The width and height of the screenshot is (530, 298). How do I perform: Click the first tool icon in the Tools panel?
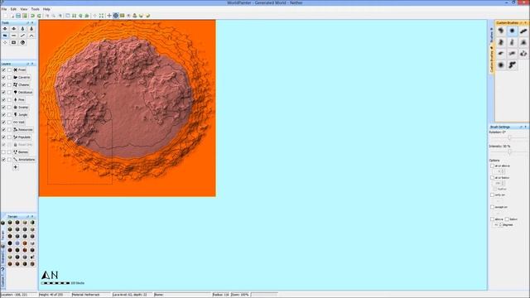coord(5,29)
